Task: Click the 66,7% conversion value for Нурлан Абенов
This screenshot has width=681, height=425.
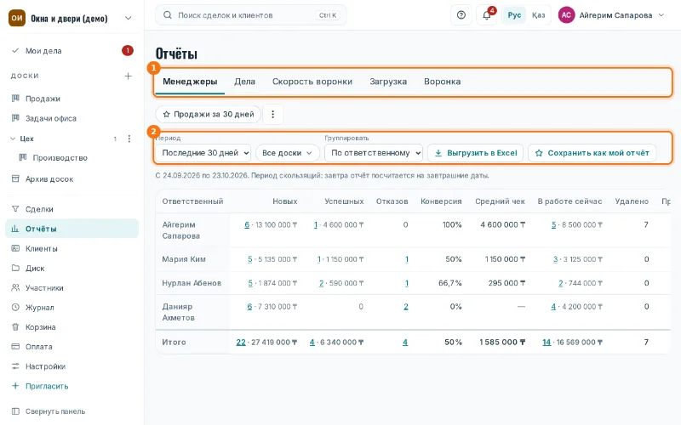Action: coord(450,283)
